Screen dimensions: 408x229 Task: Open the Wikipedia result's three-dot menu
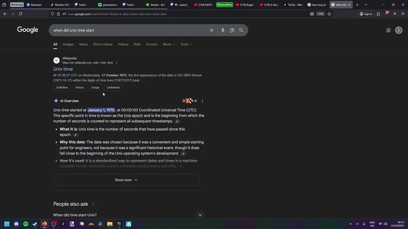pos(116,63)
